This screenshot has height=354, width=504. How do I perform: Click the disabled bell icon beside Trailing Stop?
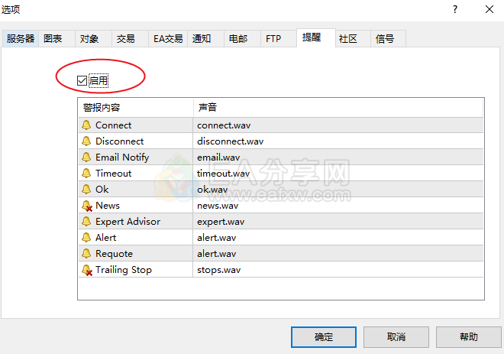click(x=87, y=270)
